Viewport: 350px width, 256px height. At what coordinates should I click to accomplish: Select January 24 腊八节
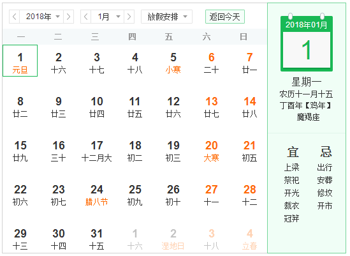coord(97,195)
